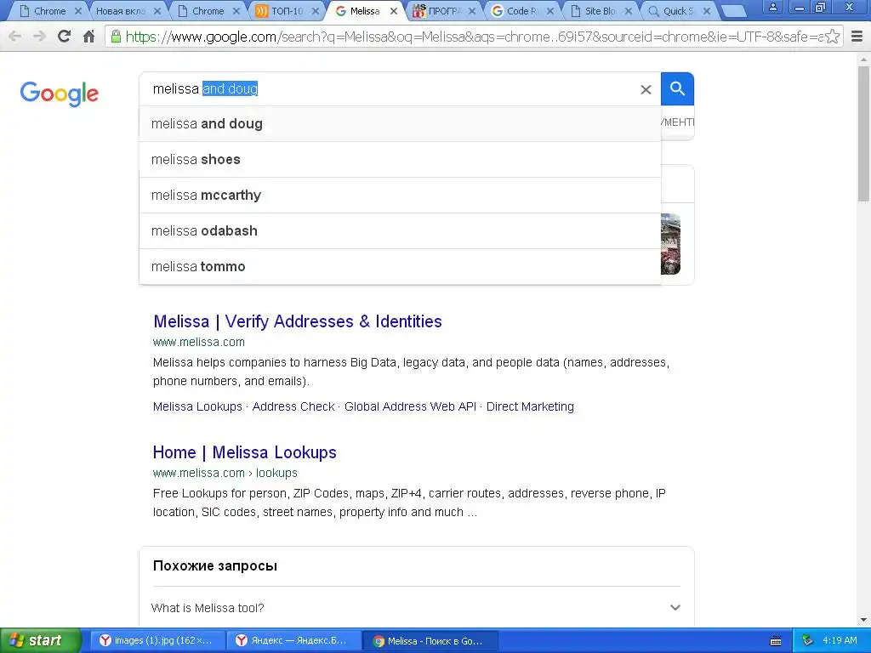The image size is (871, 653).
Task: Open the Address Check sitelink
Action: tap(293, 406)
